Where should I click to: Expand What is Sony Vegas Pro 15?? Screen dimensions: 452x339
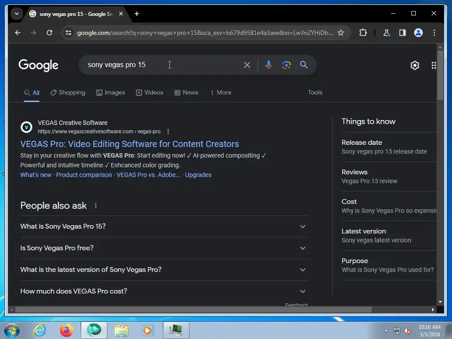click(164, 226)
